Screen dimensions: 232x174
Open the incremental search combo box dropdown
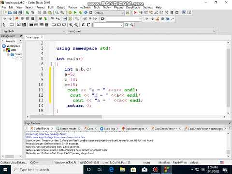140,19
